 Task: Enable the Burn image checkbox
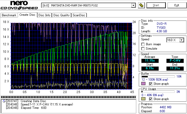143,44
